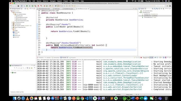Image resolution: width=181 pixels, height=101 pixels.
Task: Toggle Hide Static Members in Outline toolbar
Action: [x=159, y=9]
